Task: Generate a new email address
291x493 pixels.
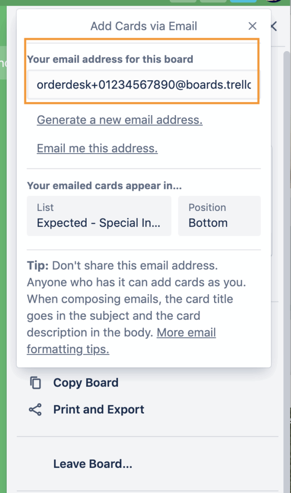Action: coord(119,120)
